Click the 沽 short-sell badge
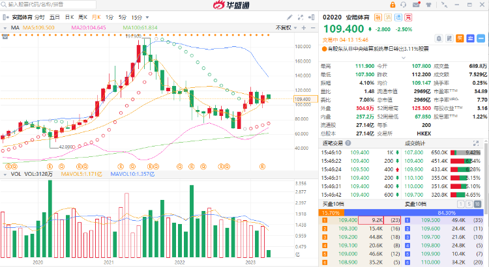This screenshot has height=267, width=489. pos(388,18)
